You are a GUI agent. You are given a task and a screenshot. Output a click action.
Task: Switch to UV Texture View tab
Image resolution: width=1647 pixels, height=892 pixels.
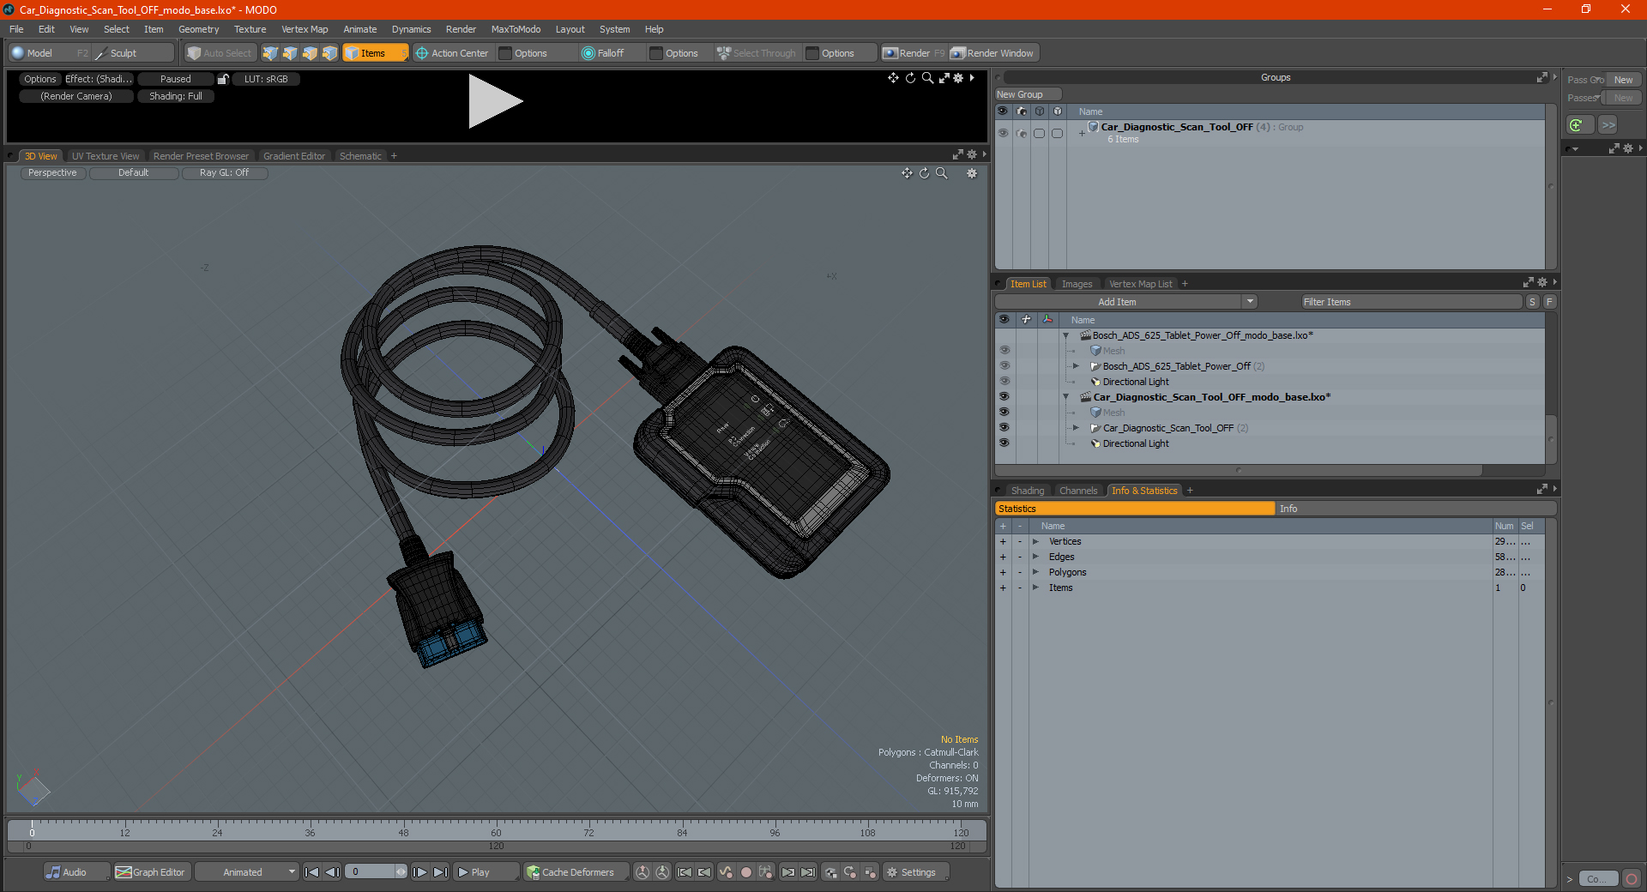point(106,156)
